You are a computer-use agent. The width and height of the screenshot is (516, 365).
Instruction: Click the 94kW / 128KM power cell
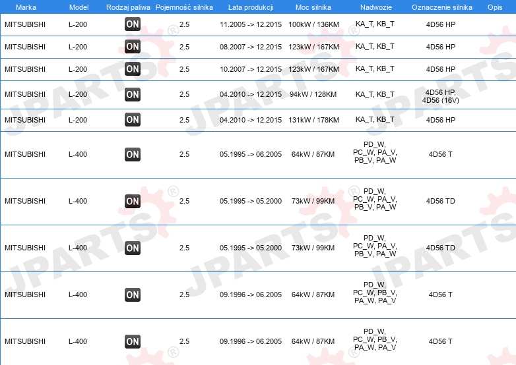coord(313,94)
